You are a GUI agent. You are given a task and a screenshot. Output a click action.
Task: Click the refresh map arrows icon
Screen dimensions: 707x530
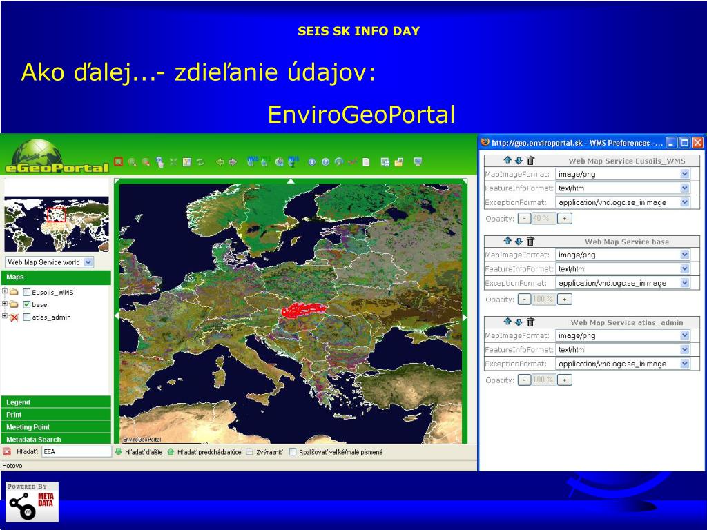tap(200, 161)
